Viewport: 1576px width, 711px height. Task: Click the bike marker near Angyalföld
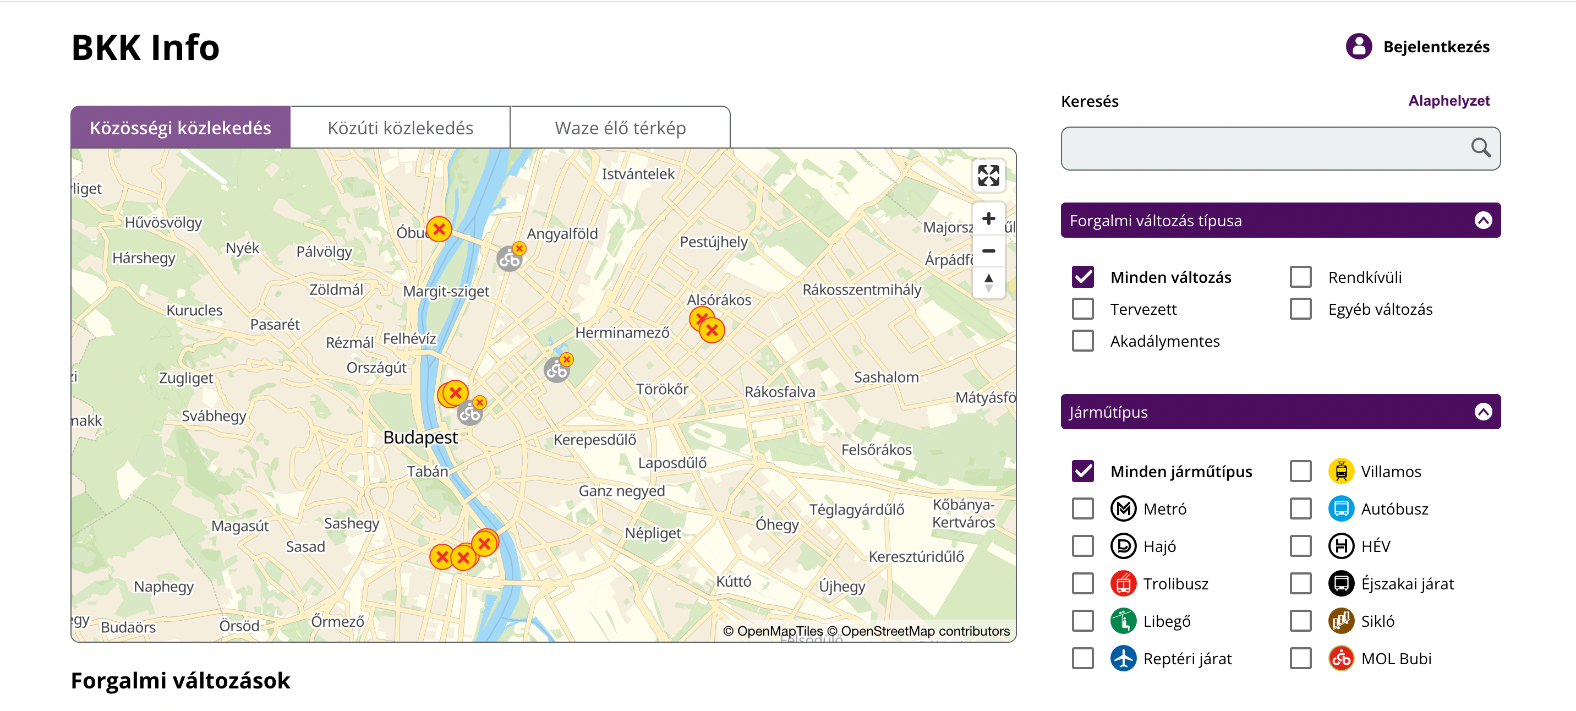coord(509,259)
